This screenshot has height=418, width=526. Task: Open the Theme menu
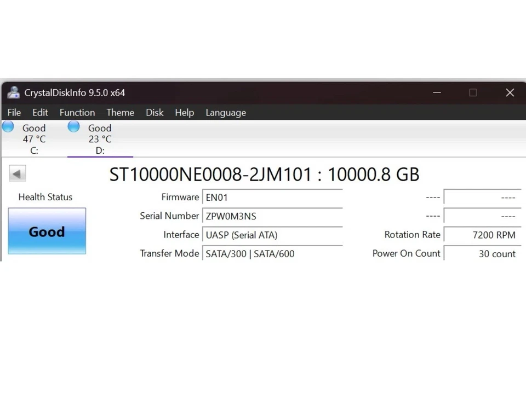pos(121,113)
